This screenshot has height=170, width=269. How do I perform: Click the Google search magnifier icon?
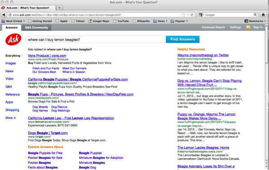point(255,15)
